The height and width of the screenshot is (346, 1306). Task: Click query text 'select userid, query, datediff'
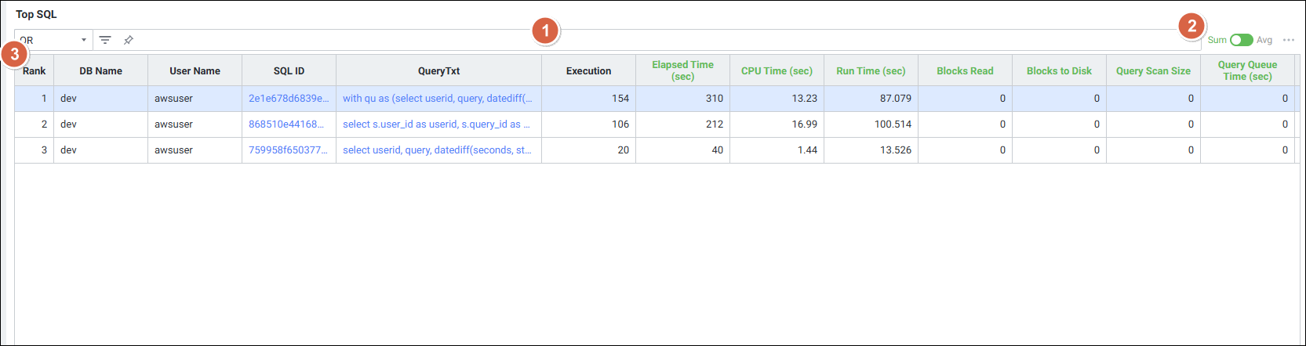pos(437,150)
